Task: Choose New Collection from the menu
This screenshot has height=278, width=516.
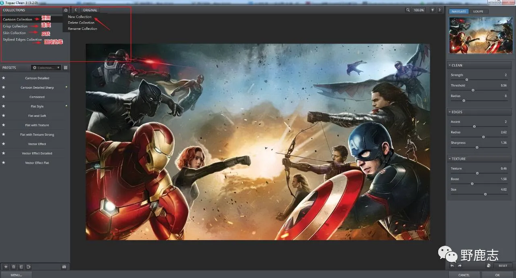Action: click(80, 17)
